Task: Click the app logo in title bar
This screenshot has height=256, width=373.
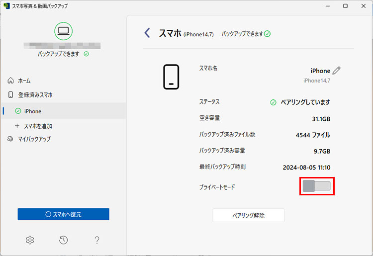Action: click(5, 6)
